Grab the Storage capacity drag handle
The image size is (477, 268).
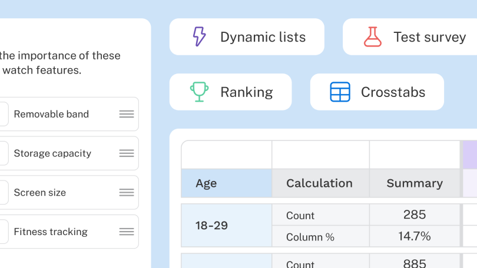(x=127, y=153)
